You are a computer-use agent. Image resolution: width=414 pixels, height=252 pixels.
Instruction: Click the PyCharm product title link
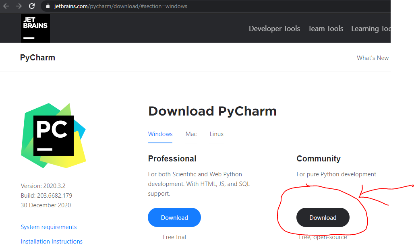(x=37, y=58)
